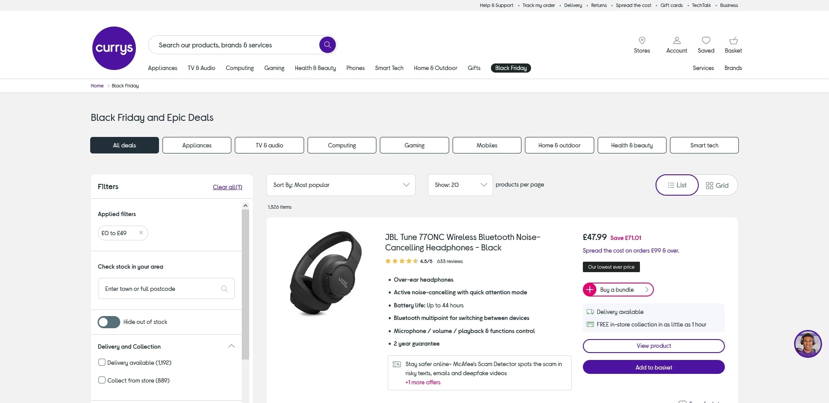
Task: Tick the Collect from store checkbox
Action: click(x=102, y=380)
